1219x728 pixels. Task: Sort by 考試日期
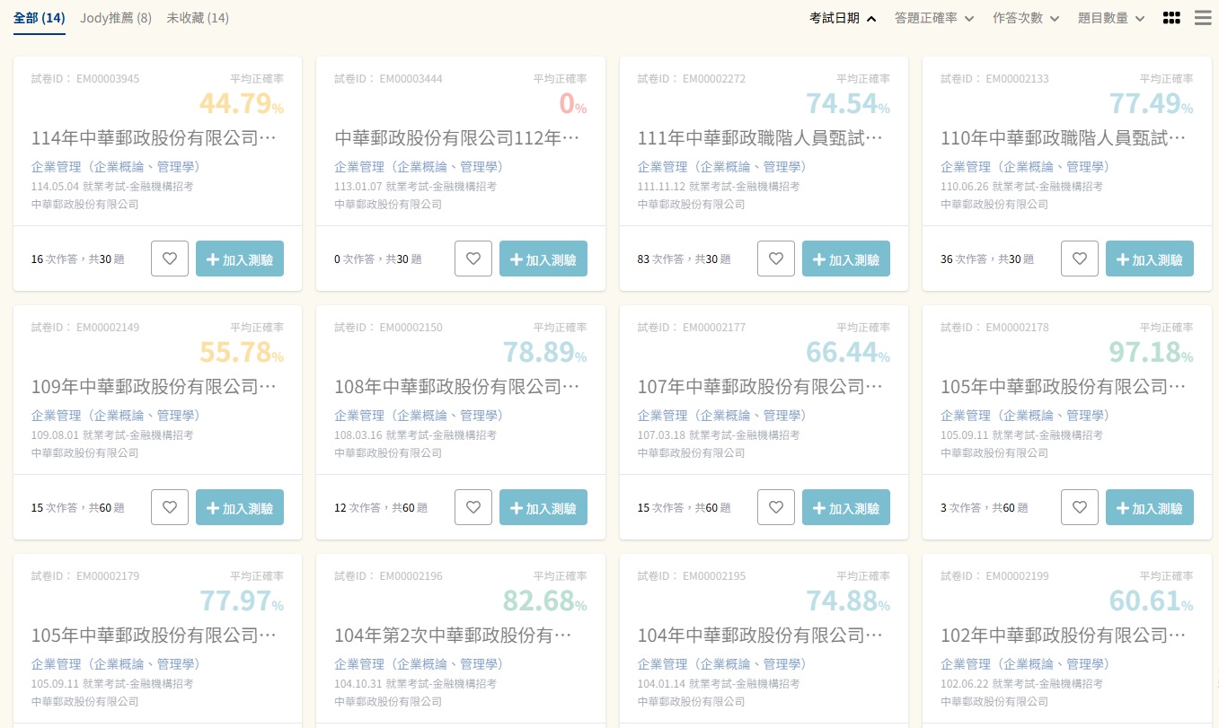[x=842, y=18]
